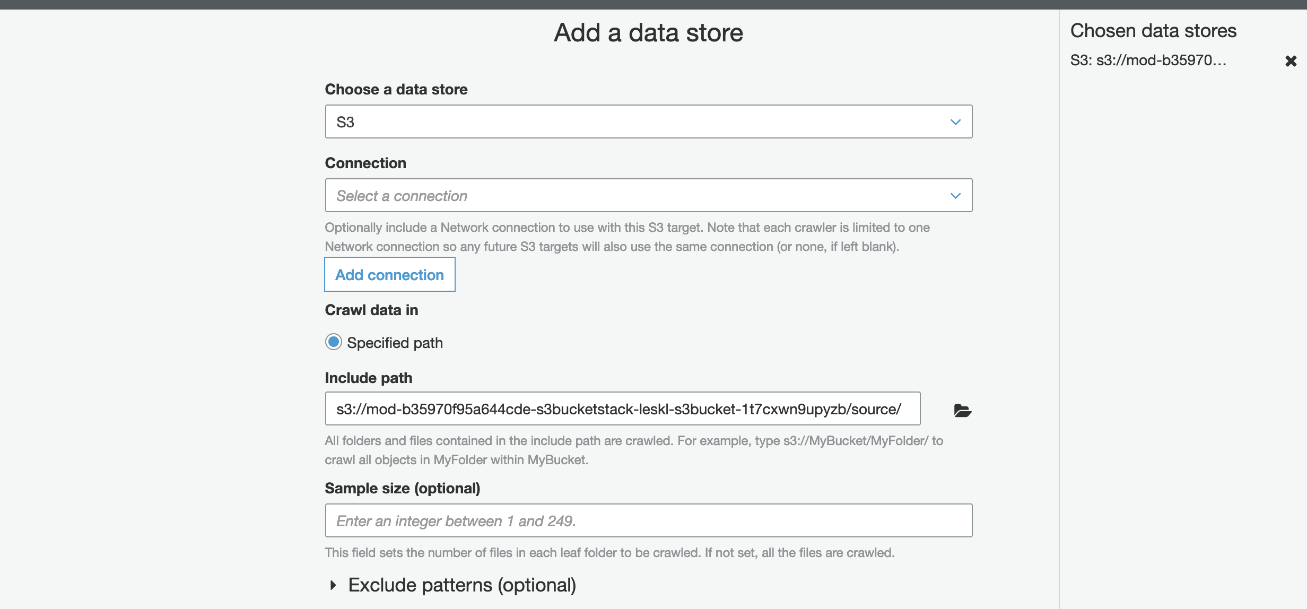Viewport: 1307px width, 609px height.
Task: Click the Add a data store title
Action: [648, 33]
